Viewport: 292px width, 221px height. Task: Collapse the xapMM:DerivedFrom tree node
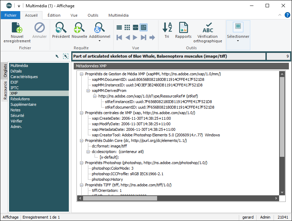tap(88, 91)
